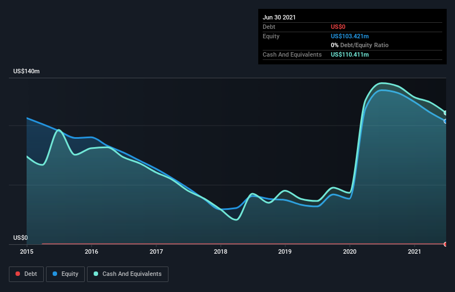
Task: Click the 2015 x-axis label
Action: click(27, 251)
